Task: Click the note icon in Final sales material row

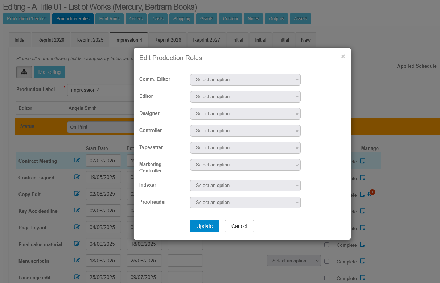Action: click(363, 245)
